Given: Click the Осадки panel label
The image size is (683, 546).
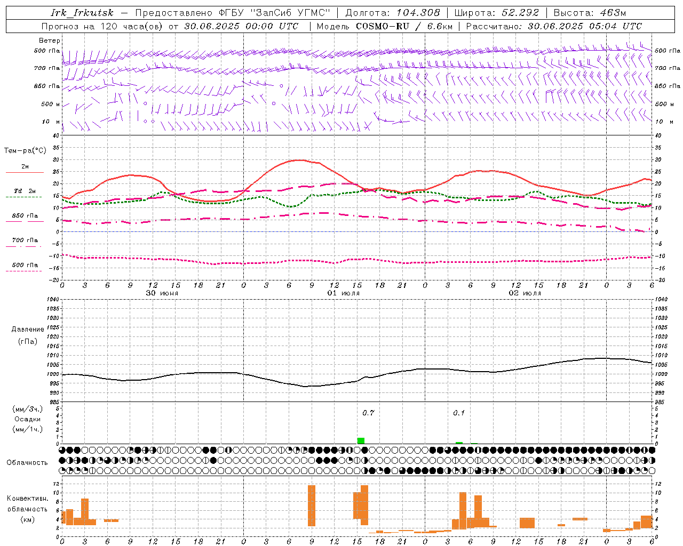Looking at the screenshot, I should [x=28, y=419].
